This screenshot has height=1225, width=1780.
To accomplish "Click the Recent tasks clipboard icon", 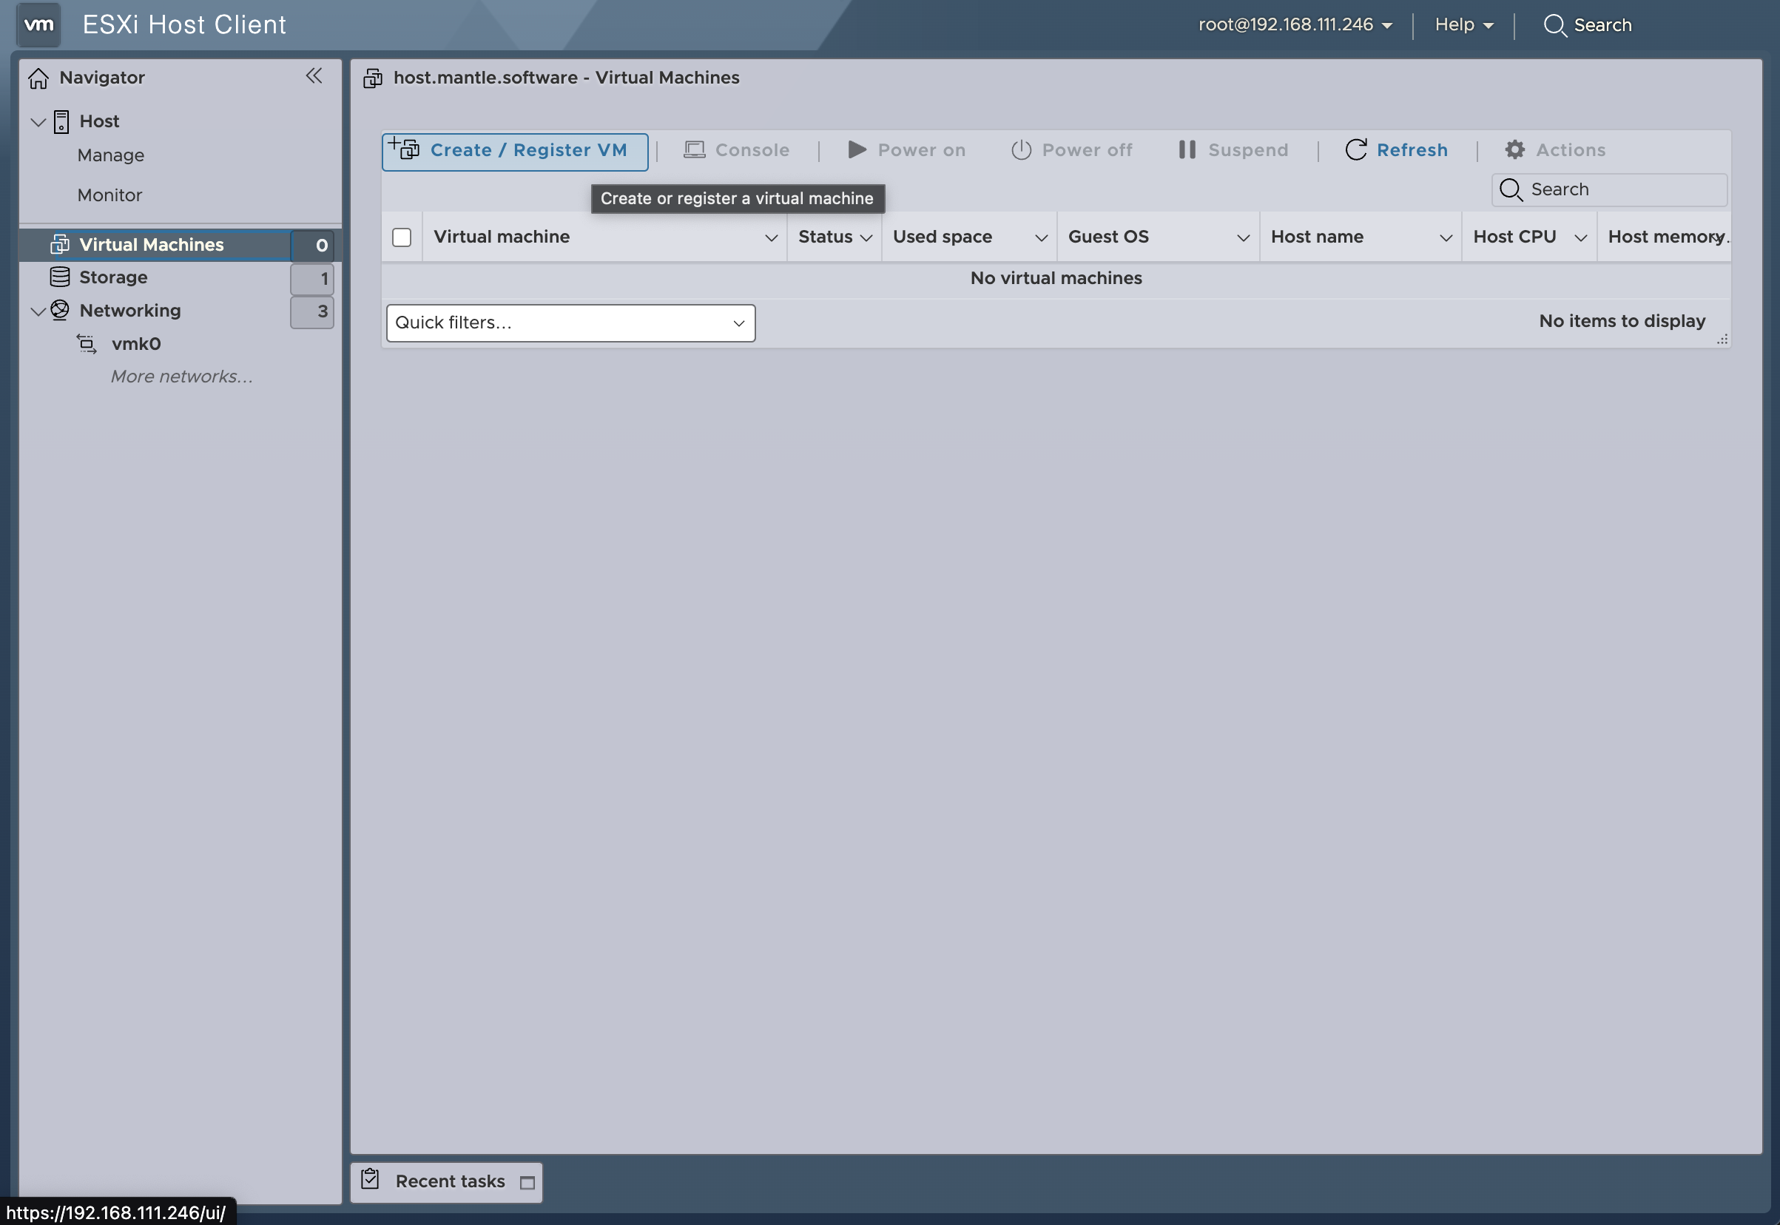I will click(371, 1180).
